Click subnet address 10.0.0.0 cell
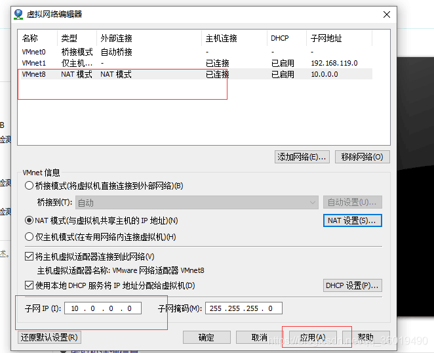 [x=325, y=74]
